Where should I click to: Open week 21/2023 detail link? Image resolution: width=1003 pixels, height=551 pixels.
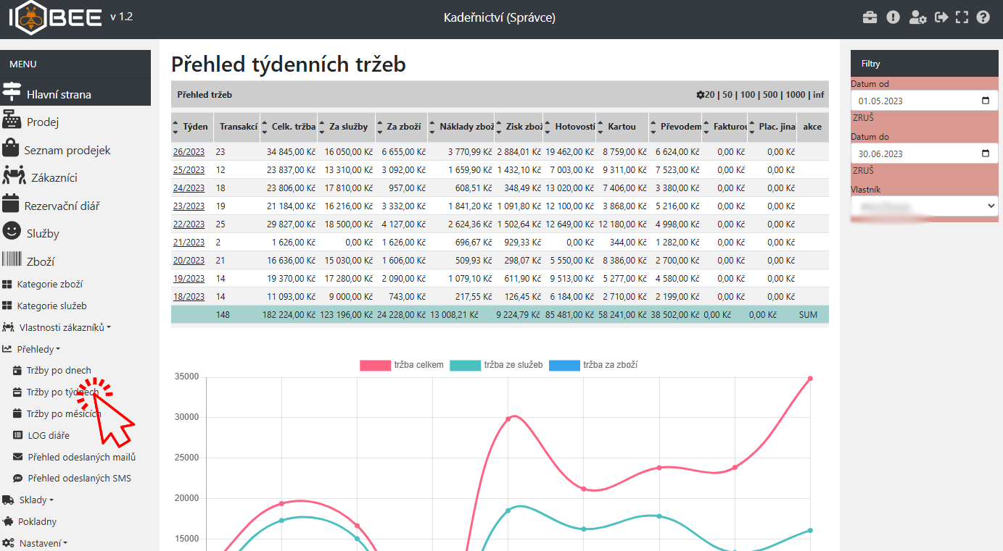click(x=189, y=243)
